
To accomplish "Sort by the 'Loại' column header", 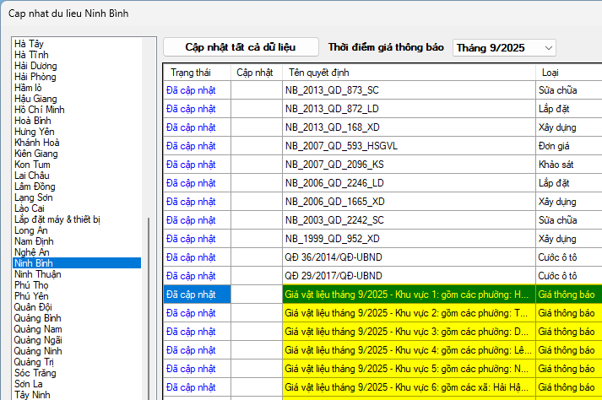I will 567,73.
